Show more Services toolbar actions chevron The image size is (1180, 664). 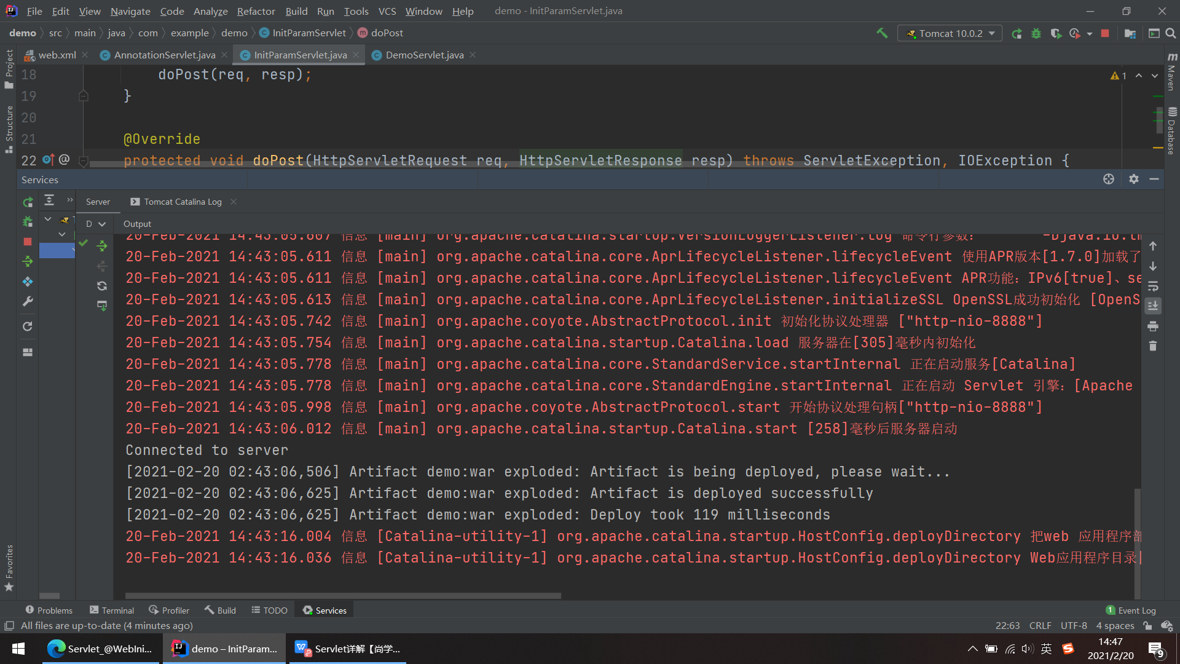(70, 200)
